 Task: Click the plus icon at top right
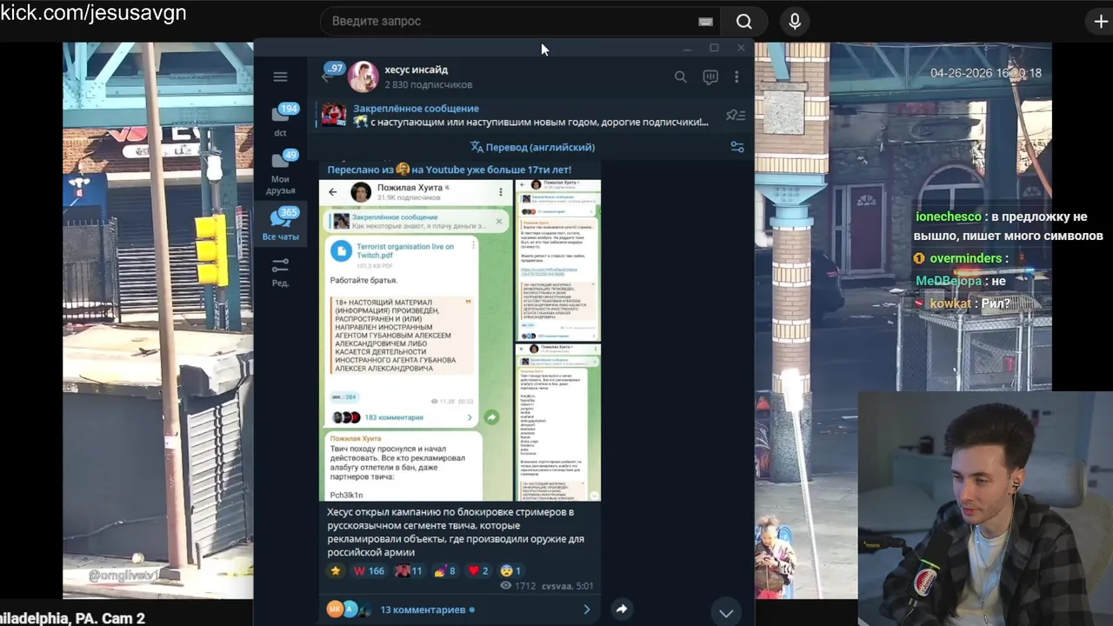[1101, 22]
